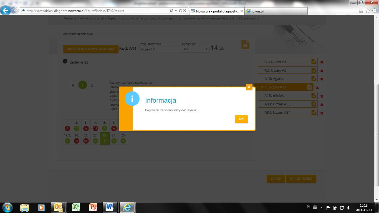
Task: Delete student A13 misiek with red X
Action: click(322, 96)
